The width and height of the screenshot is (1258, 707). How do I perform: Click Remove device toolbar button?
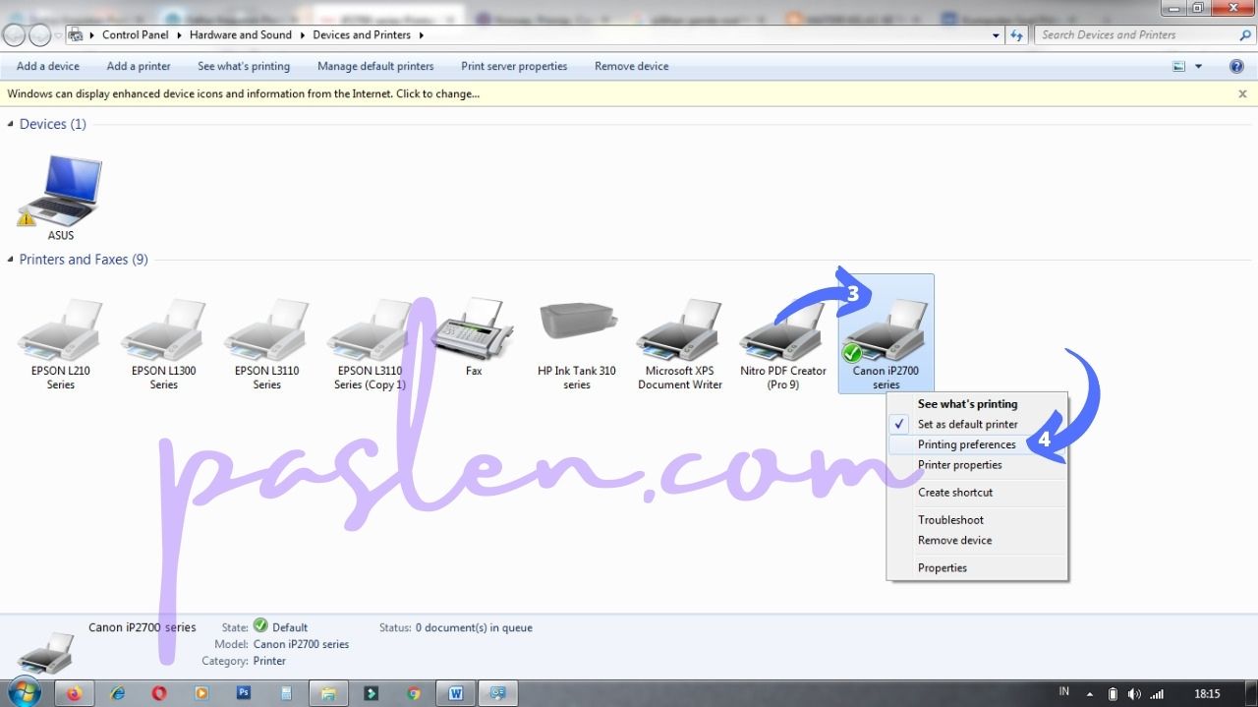631,66
